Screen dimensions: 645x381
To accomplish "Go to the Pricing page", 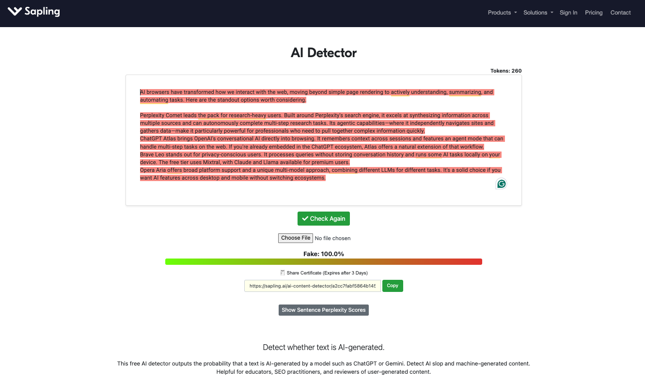I will [x=594, y=13].
